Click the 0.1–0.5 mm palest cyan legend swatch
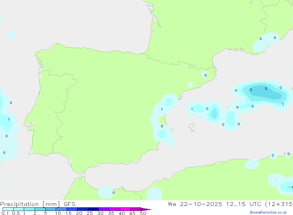Viewport: 293px width, 215px height. (x=8, y=209)
